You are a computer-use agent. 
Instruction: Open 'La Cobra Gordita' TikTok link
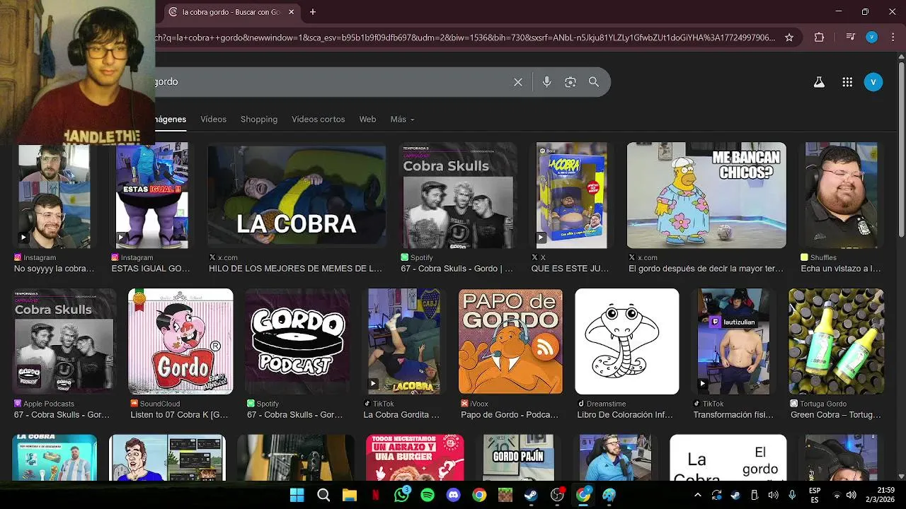(401, 415)
